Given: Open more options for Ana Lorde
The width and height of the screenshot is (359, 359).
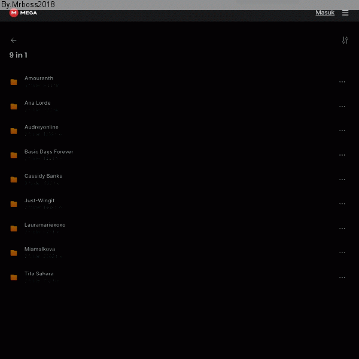Looking at the screenshot, I should 342,107.
